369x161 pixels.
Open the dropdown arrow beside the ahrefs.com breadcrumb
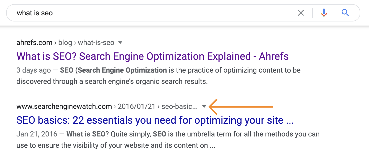[120, 43]
